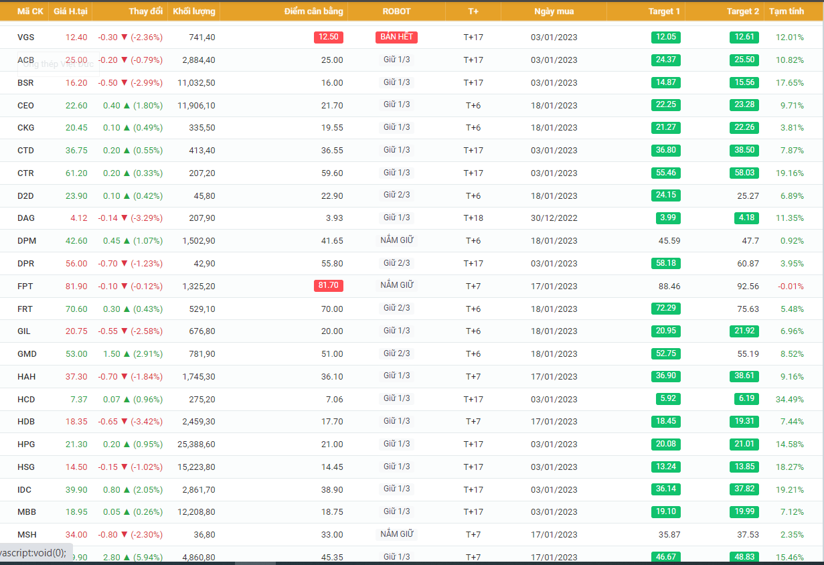
Task: Click the Tạm tính column header
Action: coord(786,11)
